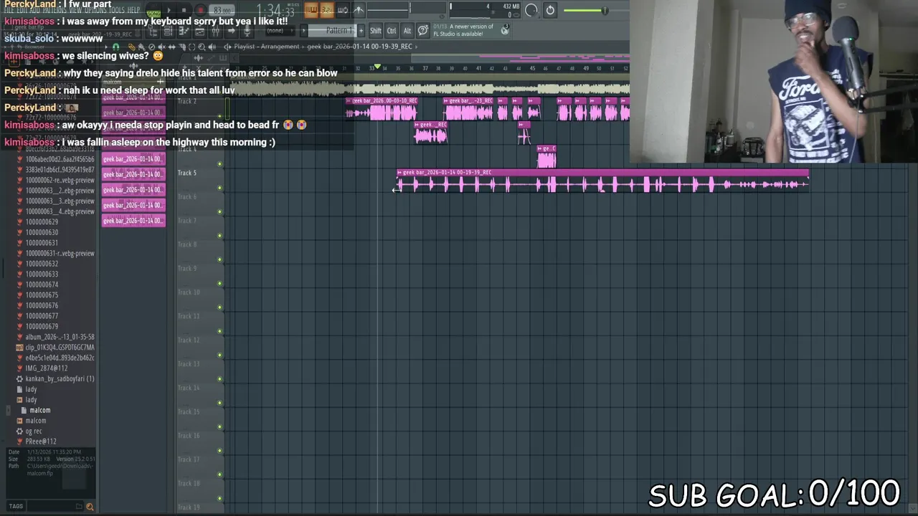Click the green slider knob at top right
Screen dimensions: 918x516
click(x=605, y=11)
